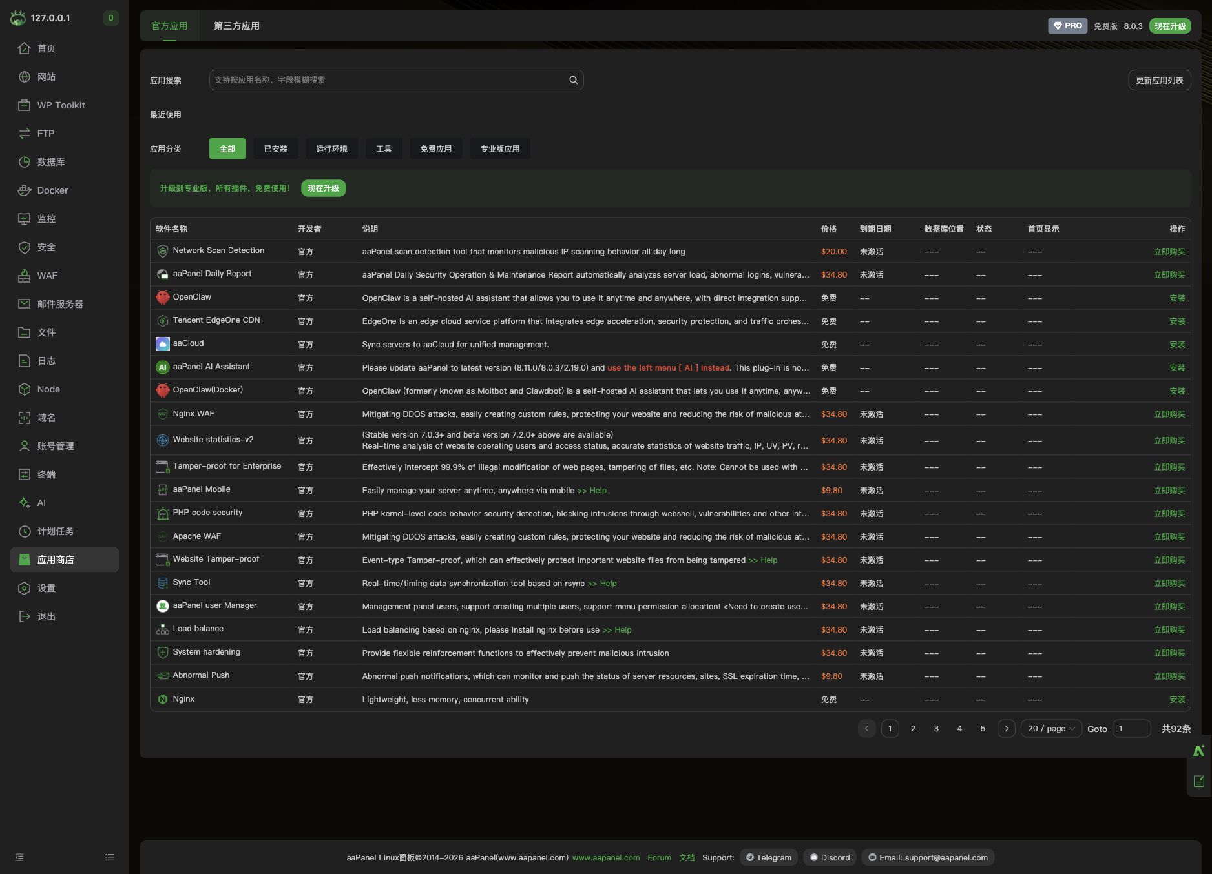Go to next page with right chevron
The width and height of the screenshot is (1212, 874).
[1006, 729]
